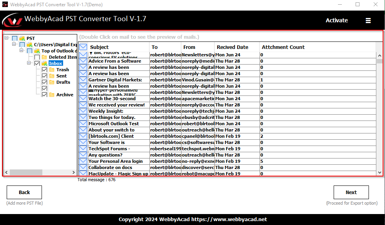
Task: Click envelope icon for Weekly Insight row
Action: coord(83,111)
